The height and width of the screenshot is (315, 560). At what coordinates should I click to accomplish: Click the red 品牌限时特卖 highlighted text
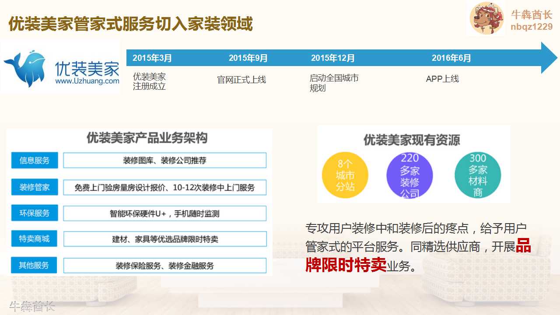click(418, 255)
